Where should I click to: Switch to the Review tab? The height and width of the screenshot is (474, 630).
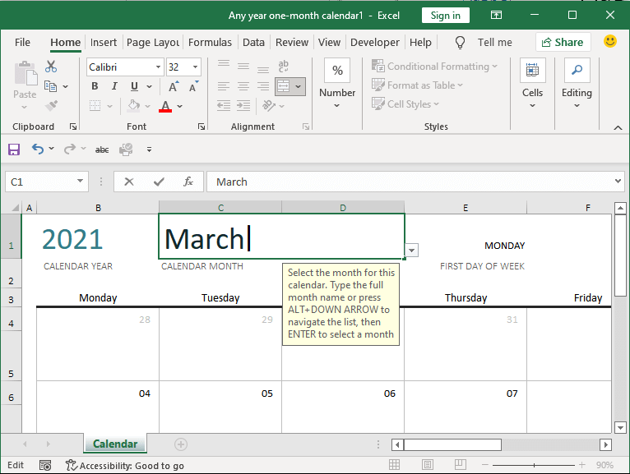pos(292,42)
